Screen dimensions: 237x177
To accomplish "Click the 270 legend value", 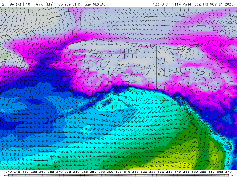I will tap(59, 172).
